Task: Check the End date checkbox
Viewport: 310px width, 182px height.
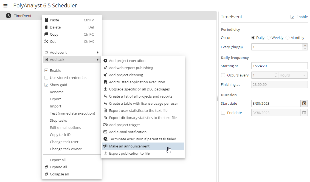Action: point(223,113)
